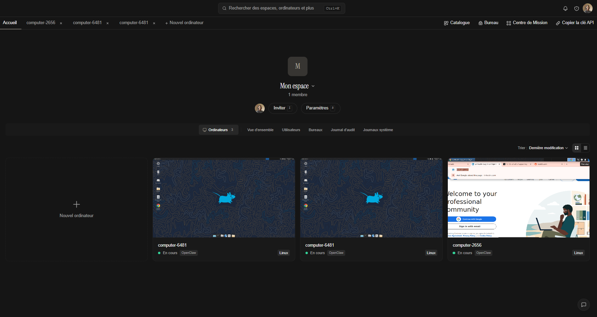Open the notifications bell icon
Image resolution: width=597 pixels, height=317 pixels.
tap(565, 8)
